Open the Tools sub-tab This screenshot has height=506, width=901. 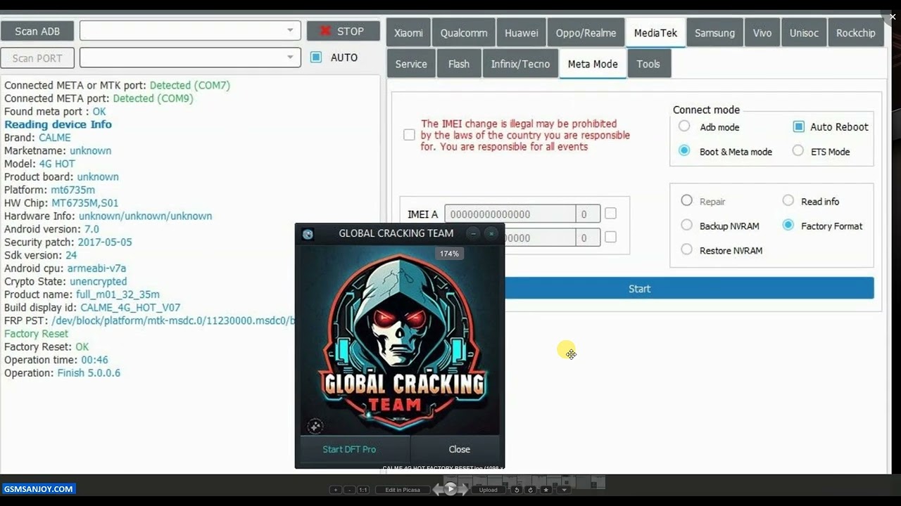(648, 64)
